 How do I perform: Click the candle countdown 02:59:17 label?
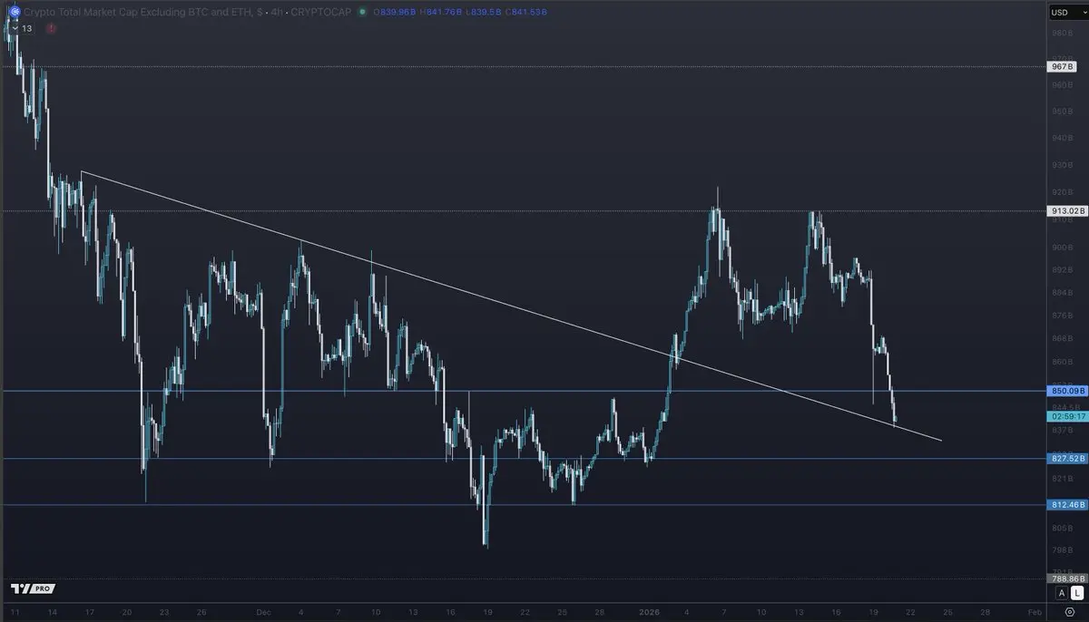[x=1065, y=416]
